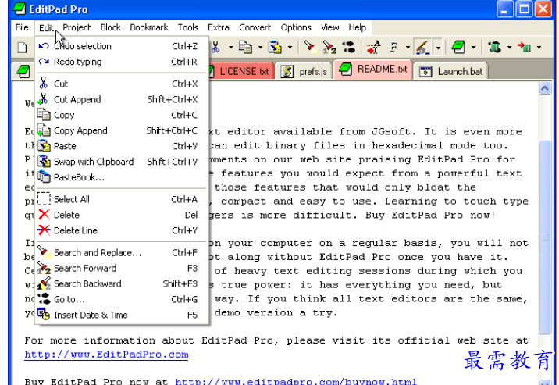Choose Go to... menu entry
Viewport: 559px width, 385px height.
(x=122, y=299)
